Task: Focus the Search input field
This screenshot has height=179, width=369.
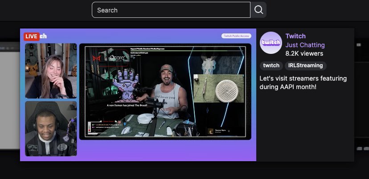Action: (x=171, y=10)
